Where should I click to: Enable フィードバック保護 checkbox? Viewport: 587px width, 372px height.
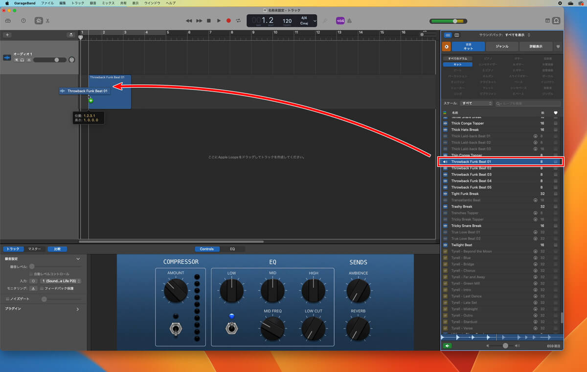click(x=42, y=288)
